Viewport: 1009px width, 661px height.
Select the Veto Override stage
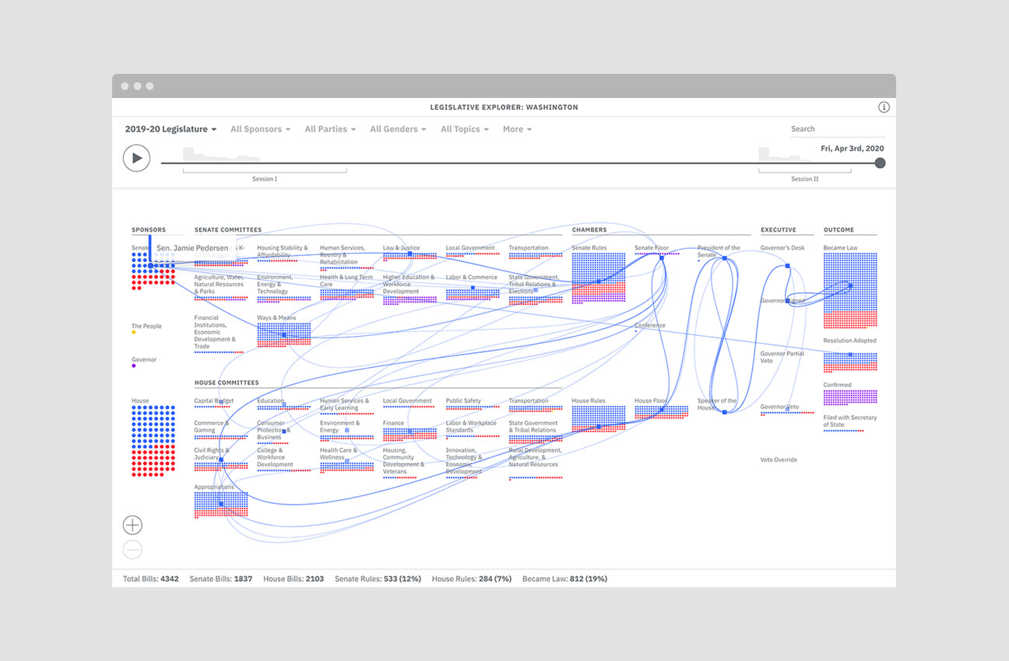click(779, 460)
